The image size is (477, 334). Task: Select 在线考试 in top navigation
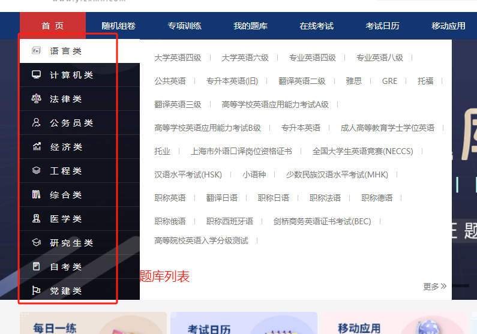[x=316, y=26]
